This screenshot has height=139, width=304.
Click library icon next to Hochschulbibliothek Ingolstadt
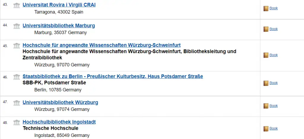coord(17,122)
